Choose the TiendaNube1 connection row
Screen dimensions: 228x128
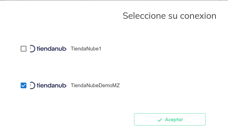click(86, 49)
